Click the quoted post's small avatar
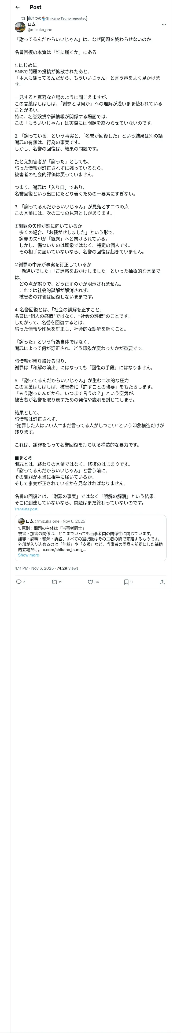 point(21,521)
